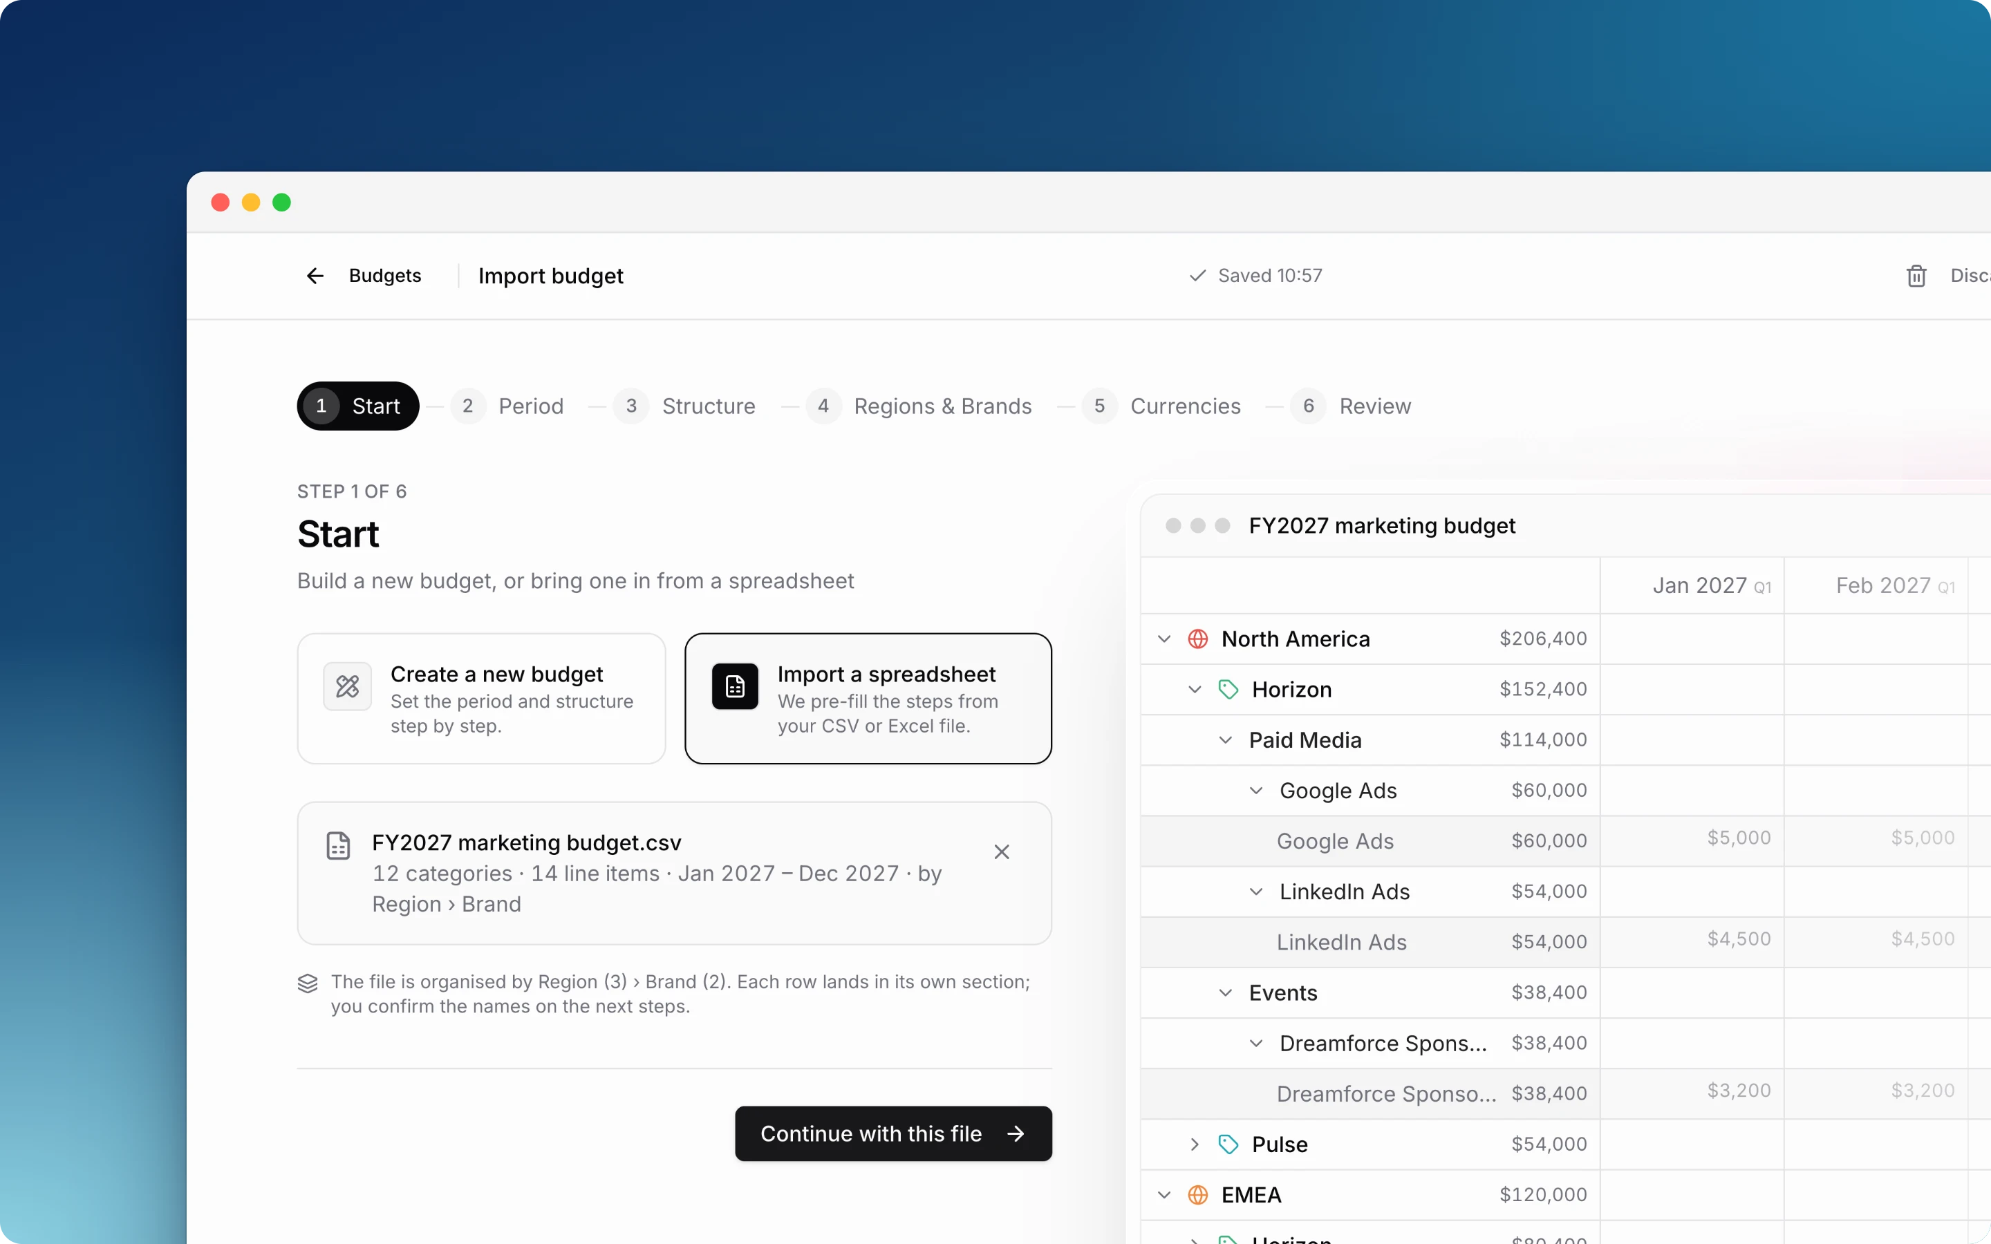Image resolution: width=1991 pixels, height=1244 pixels.
Task: Click the pencil-ruler icon on Create a new budget
Action: click(x=347, y=686)
